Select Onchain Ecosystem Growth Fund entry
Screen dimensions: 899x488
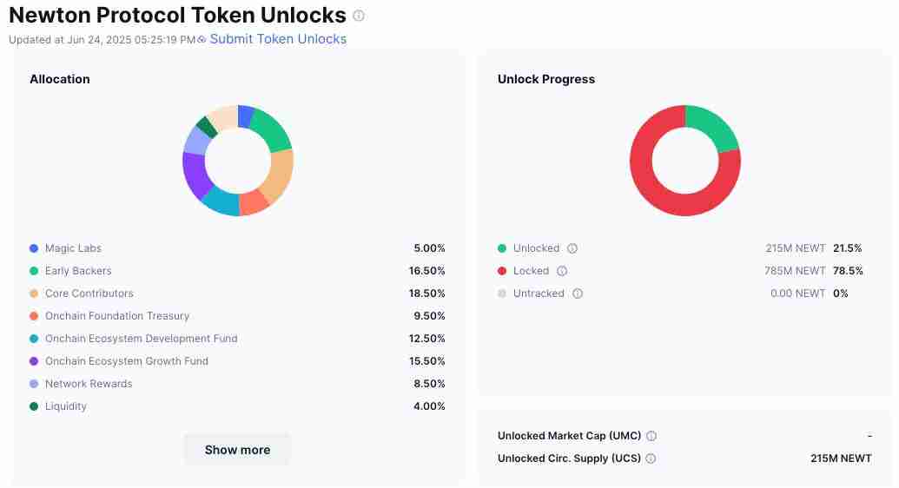(x=126, y=361)
